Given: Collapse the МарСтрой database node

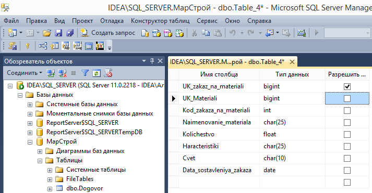Looking at the screenshot, I should (30, 142).
